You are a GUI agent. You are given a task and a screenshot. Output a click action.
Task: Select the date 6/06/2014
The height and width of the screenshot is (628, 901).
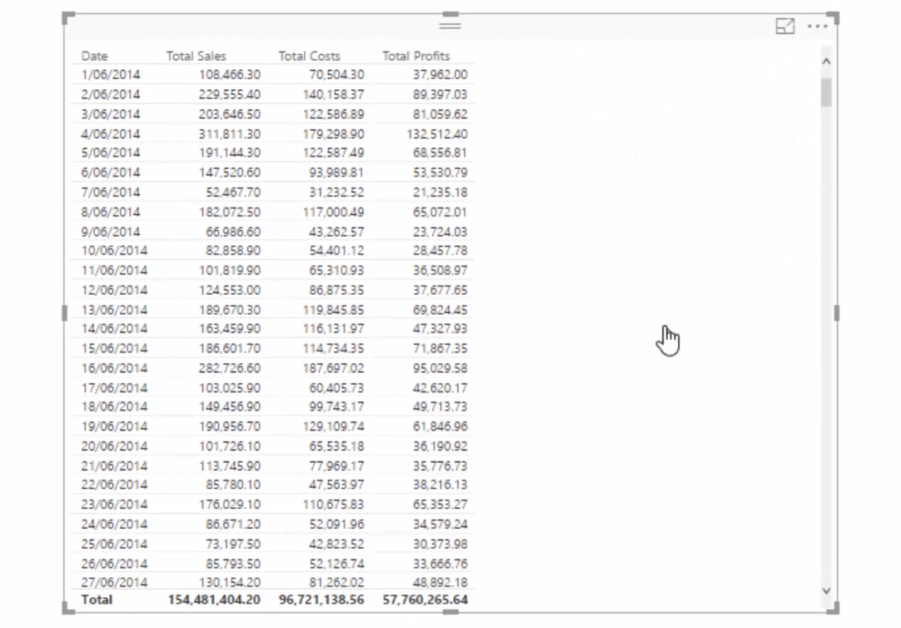(110, 172)
